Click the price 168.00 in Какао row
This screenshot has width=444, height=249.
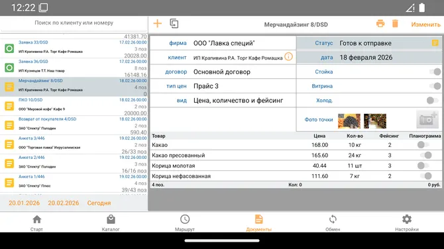tap(319, 145)
